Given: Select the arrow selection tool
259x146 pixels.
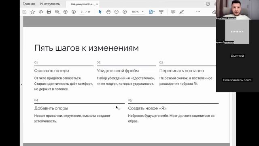Looking at the screenshot, I should (x=100, y=12).
